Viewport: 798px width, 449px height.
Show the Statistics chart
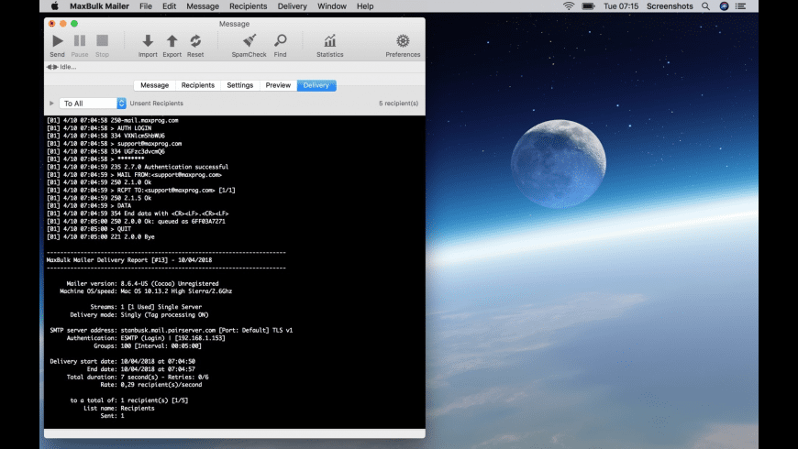(x=329, y=41)
